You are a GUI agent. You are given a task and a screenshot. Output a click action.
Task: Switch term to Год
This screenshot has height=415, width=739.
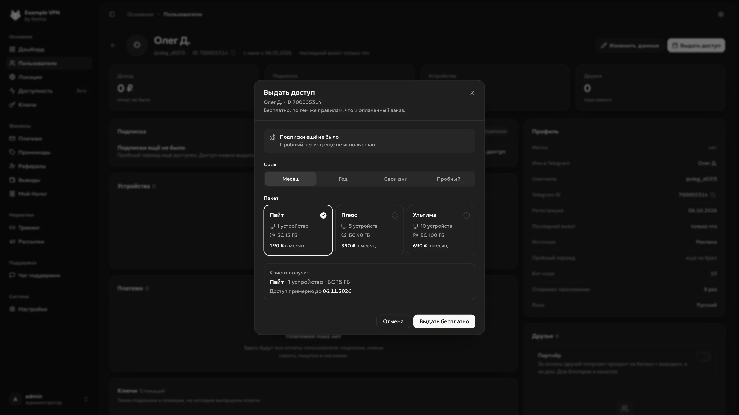point(343,179)
